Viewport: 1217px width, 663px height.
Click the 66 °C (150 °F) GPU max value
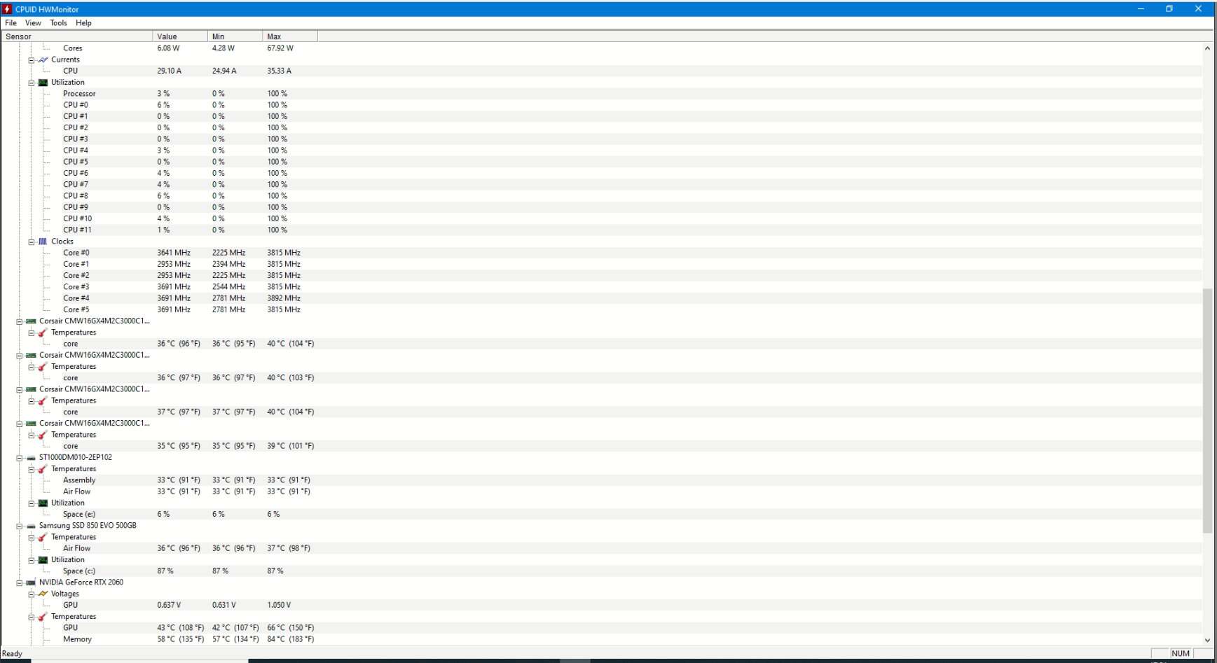point(291,628)
